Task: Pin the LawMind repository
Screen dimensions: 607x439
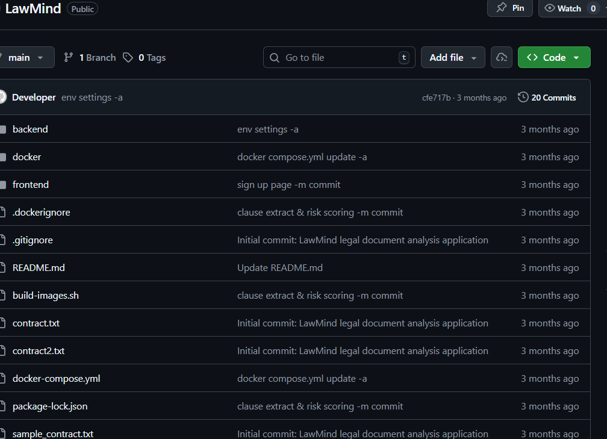Action: pos(510,8)
